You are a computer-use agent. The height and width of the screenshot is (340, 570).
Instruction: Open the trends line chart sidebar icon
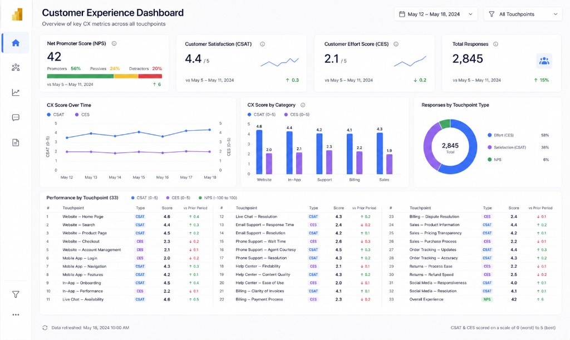click(16, 92)
